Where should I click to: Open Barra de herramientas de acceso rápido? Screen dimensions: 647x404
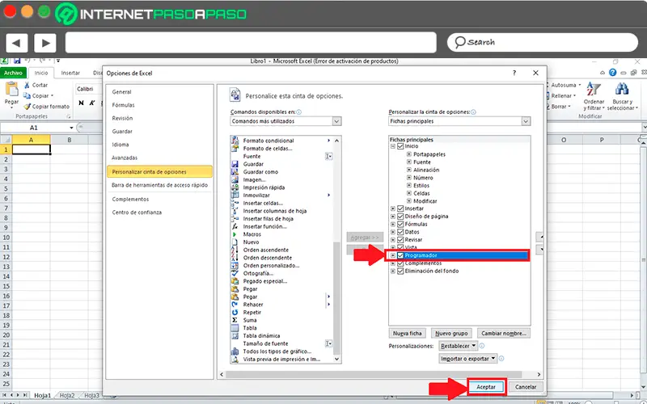pos(159,186)
